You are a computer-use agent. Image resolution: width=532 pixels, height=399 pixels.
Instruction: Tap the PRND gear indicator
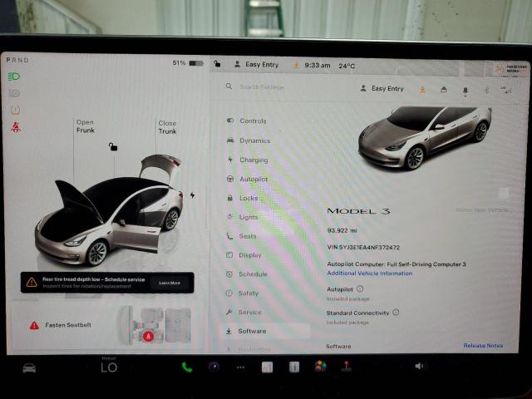[x=17, y=60]
